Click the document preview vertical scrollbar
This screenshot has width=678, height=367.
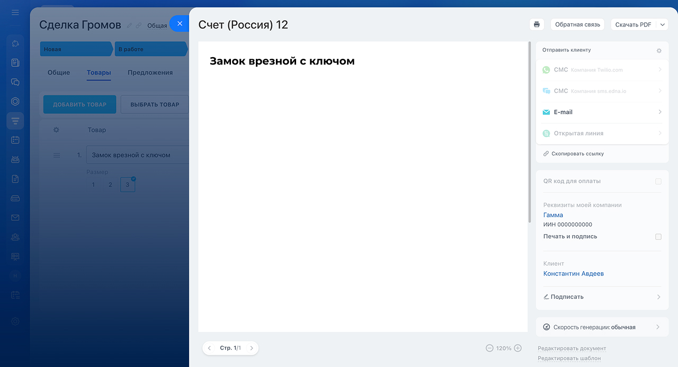[530, 132]
